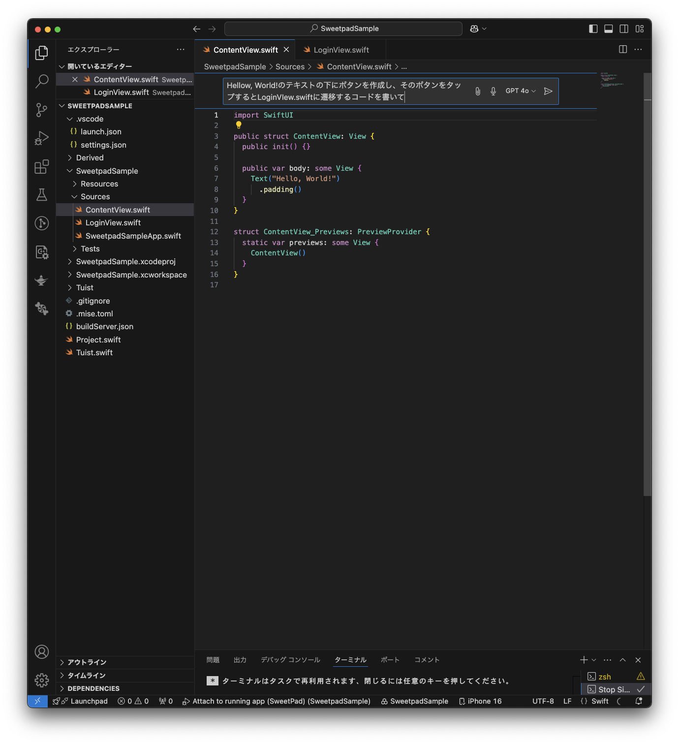Image resolution: width=679 pixels, height=744 pixels.
Task: Toggle the bottom panel layout control
Action: click(x=608, y=29)
